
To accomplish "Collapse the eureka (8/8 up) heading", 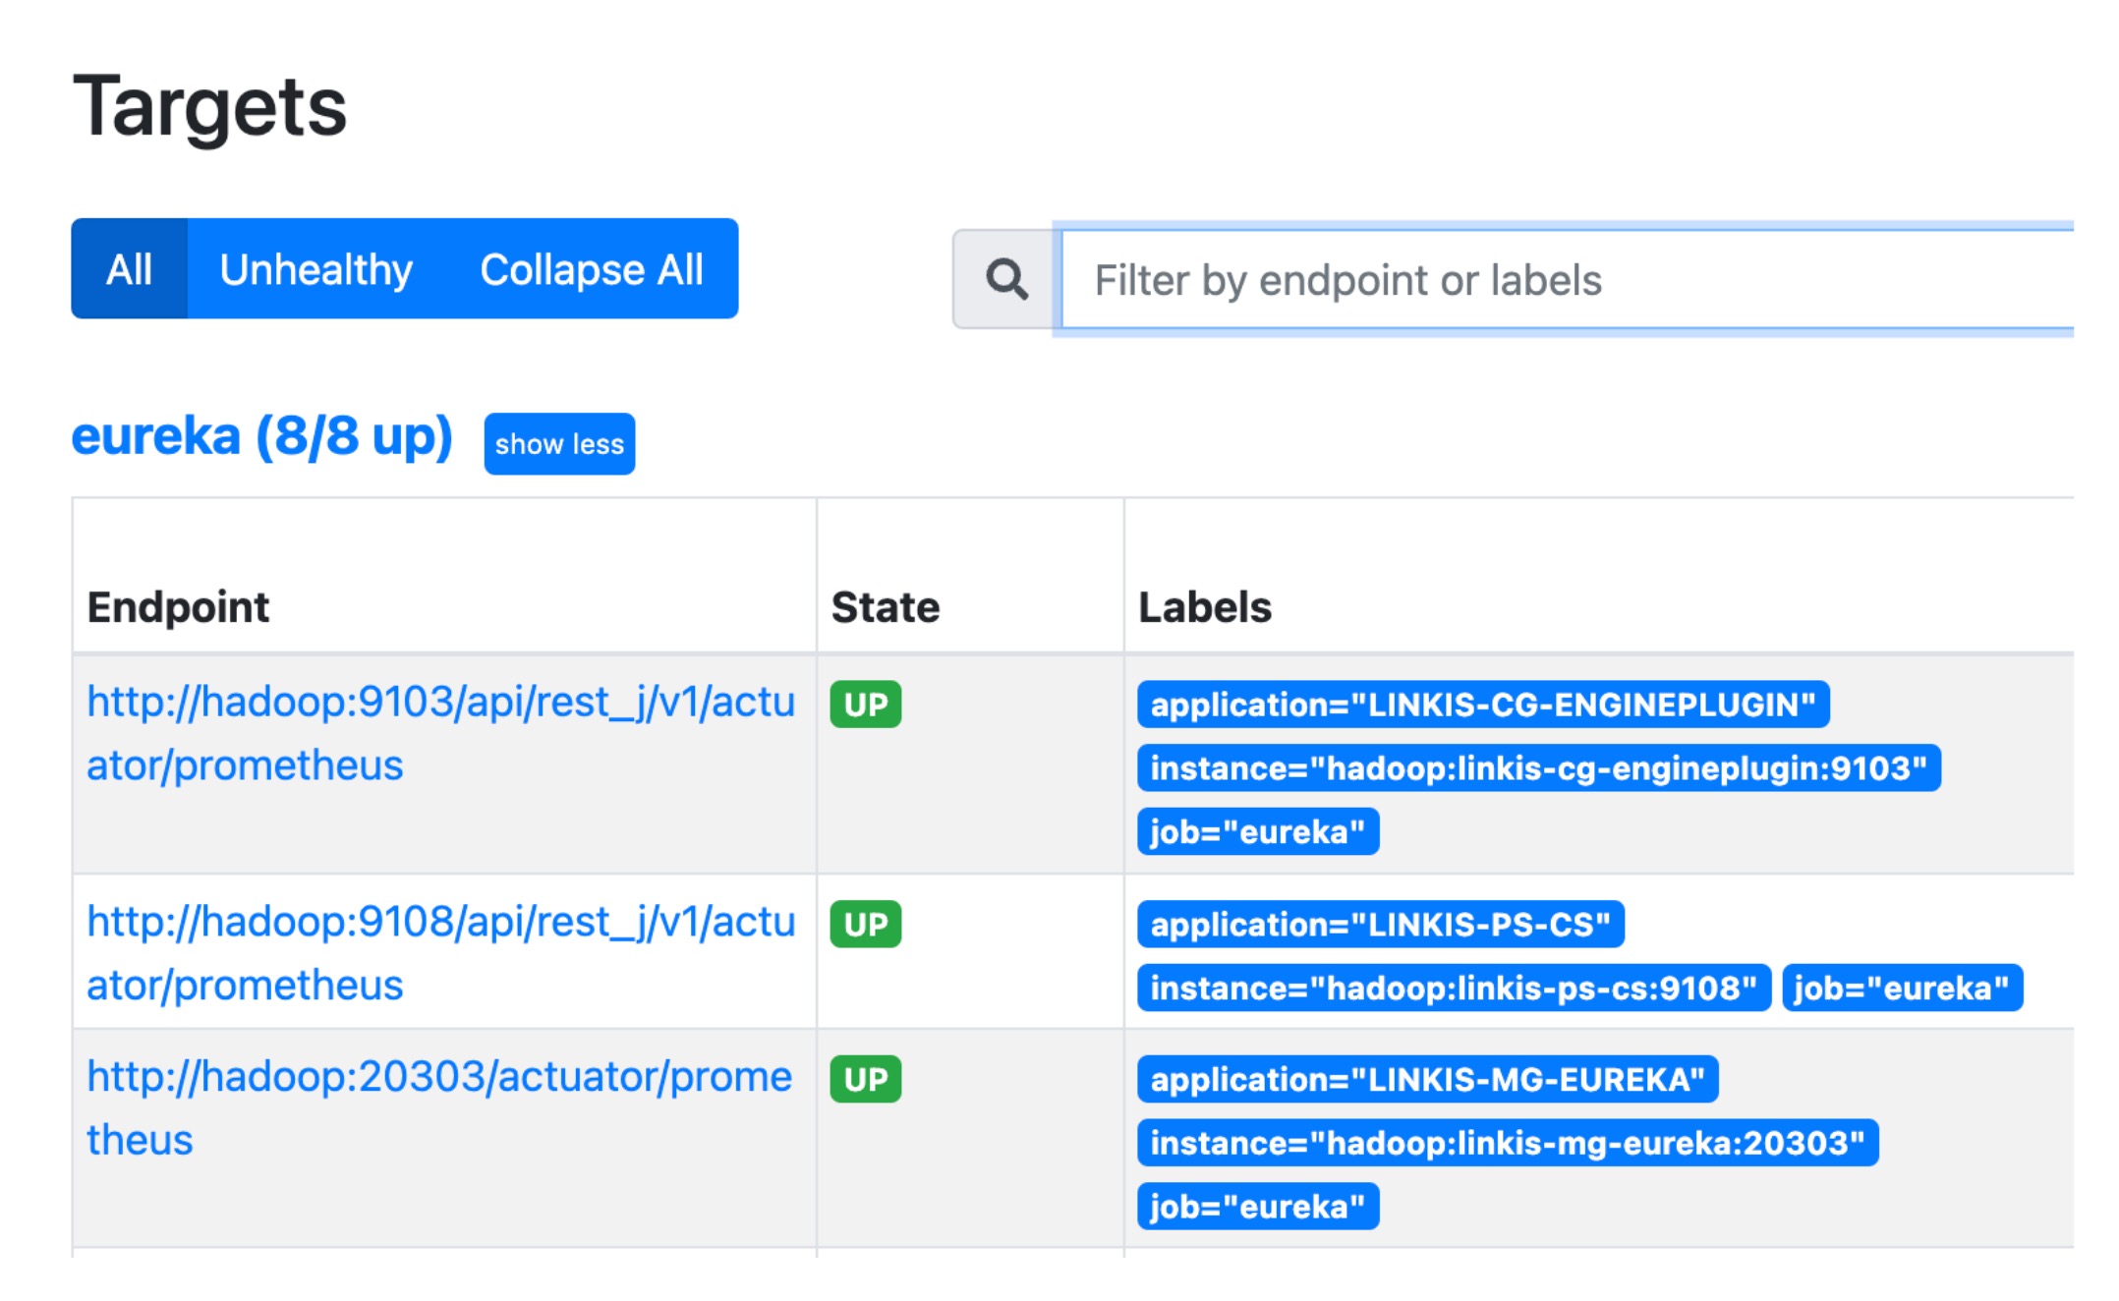I will [261, 436].
